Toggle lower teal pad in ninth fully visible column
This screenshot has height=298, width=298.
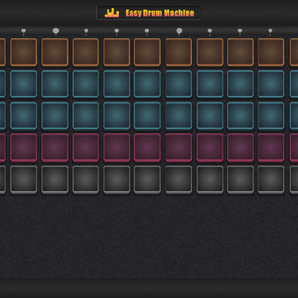(x=271, y=116)
